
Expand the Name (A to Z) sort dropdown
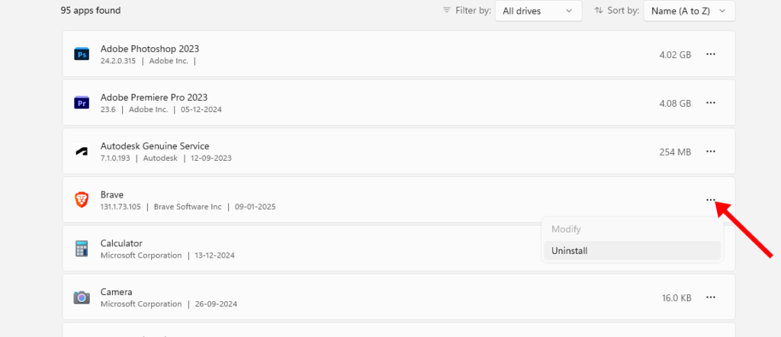click(689, 11)
